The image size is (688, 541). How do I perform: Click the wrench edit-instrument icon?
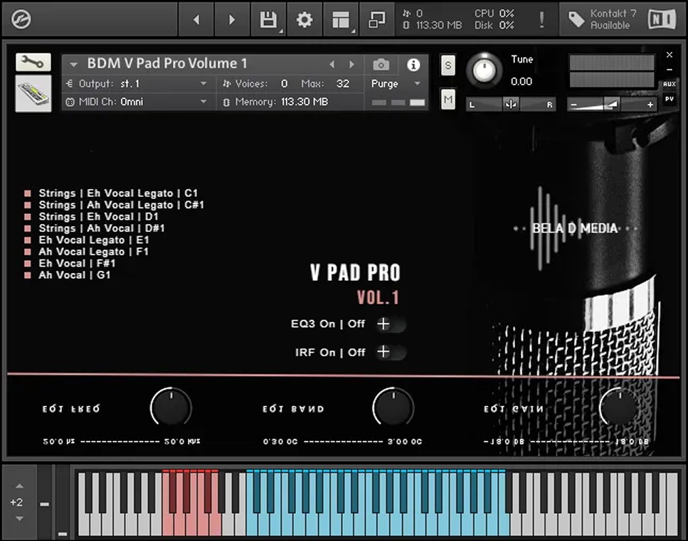tap(33, 62)
